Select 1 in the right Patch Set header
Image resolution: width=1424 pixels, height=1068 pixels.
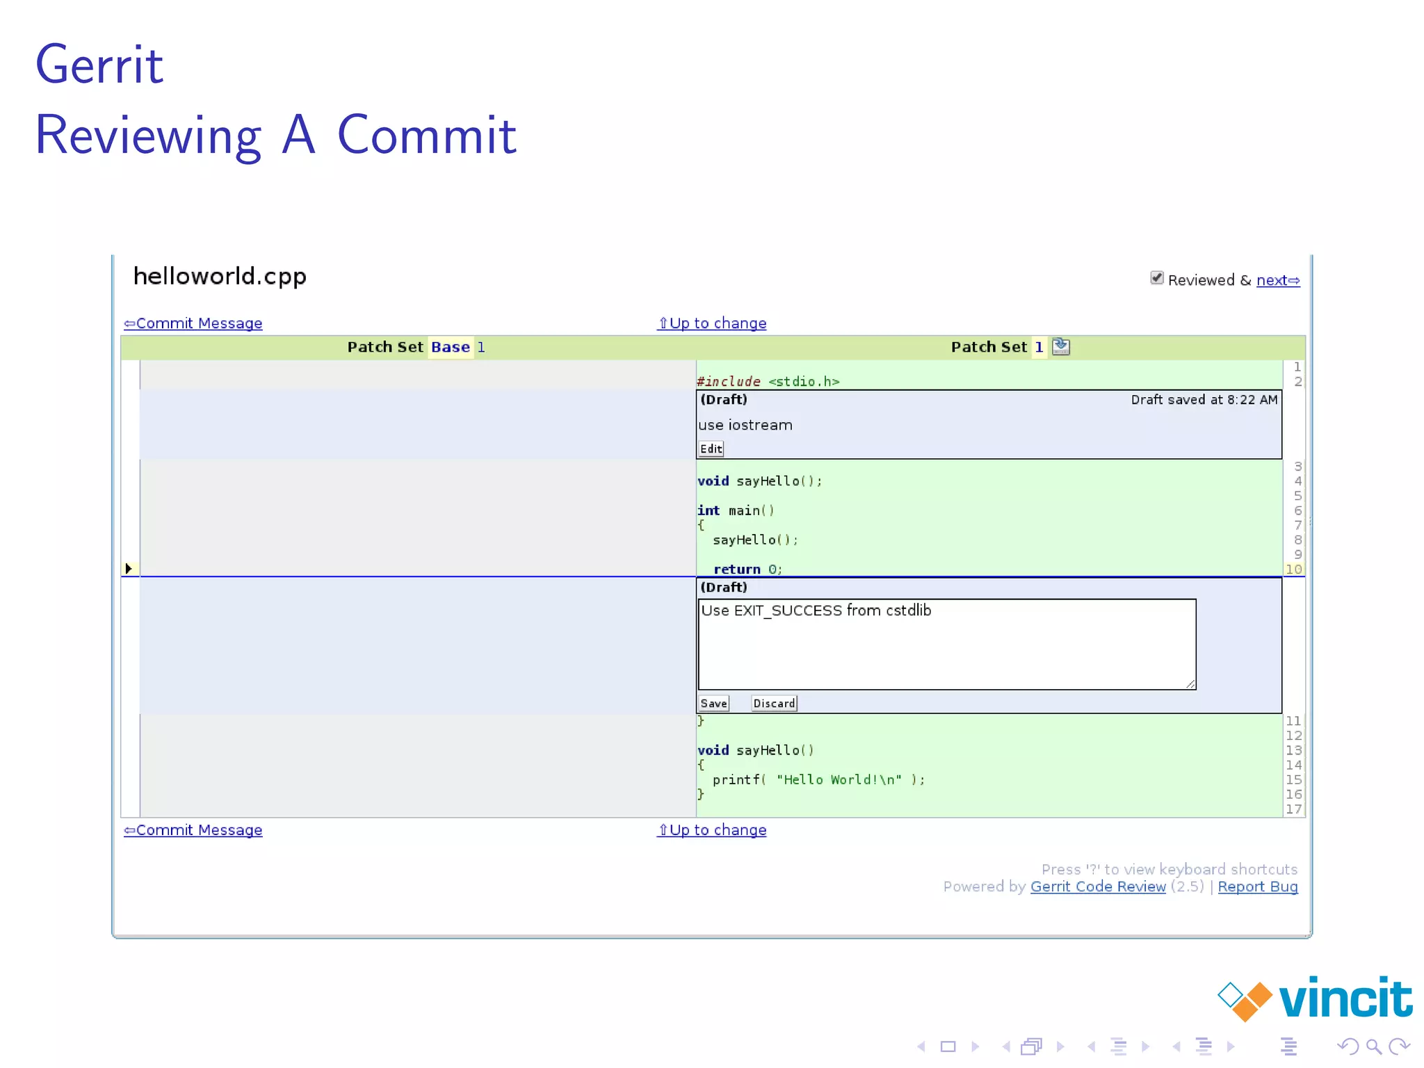coord(1039,347)
